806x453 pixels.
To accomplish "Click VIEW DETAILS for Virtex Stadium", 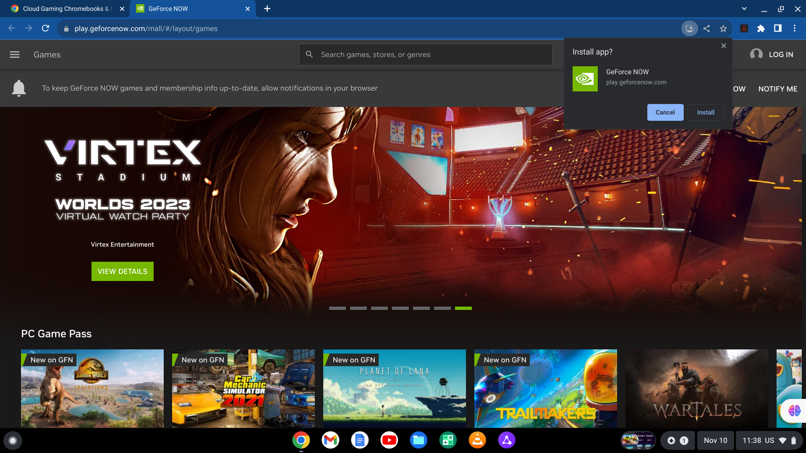I will click(x=122, y=271).
